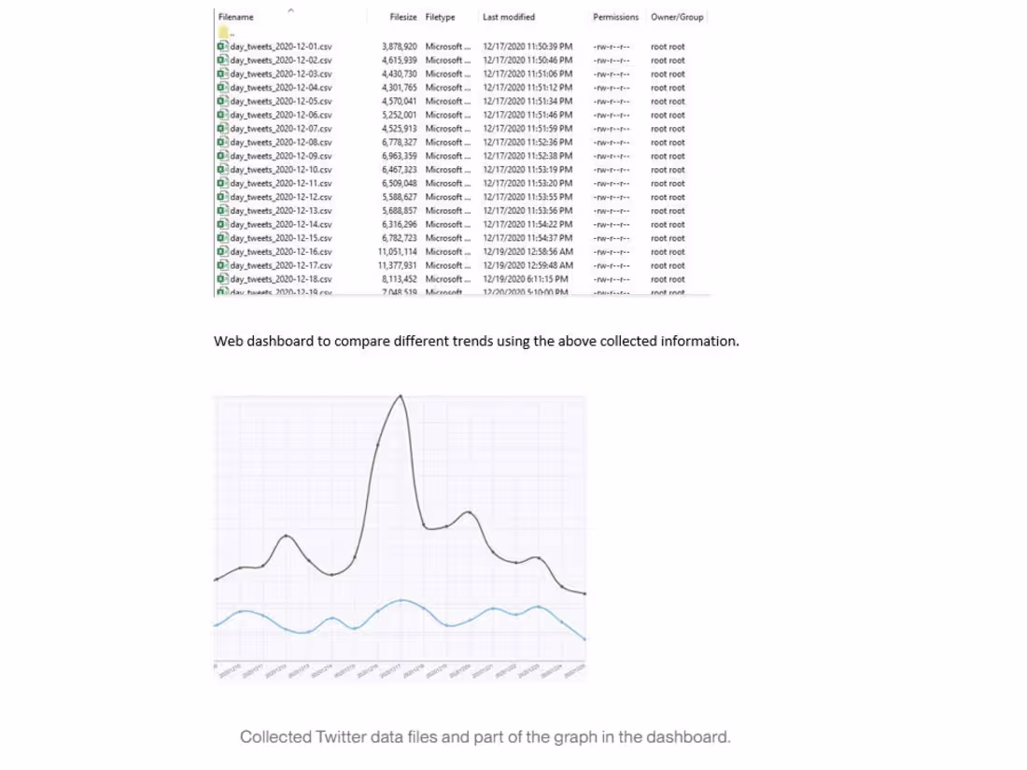This screenshot has height=770, width=1027.
Task: Open the parent directory folder icon
Action: pyautogui.click(x=222, y=31)
